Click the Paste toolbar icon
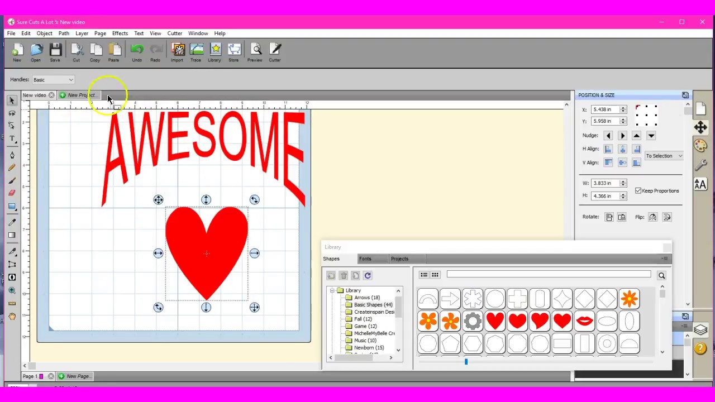The width and height of the screenshot is (715, 402). (x=114, y=52)
